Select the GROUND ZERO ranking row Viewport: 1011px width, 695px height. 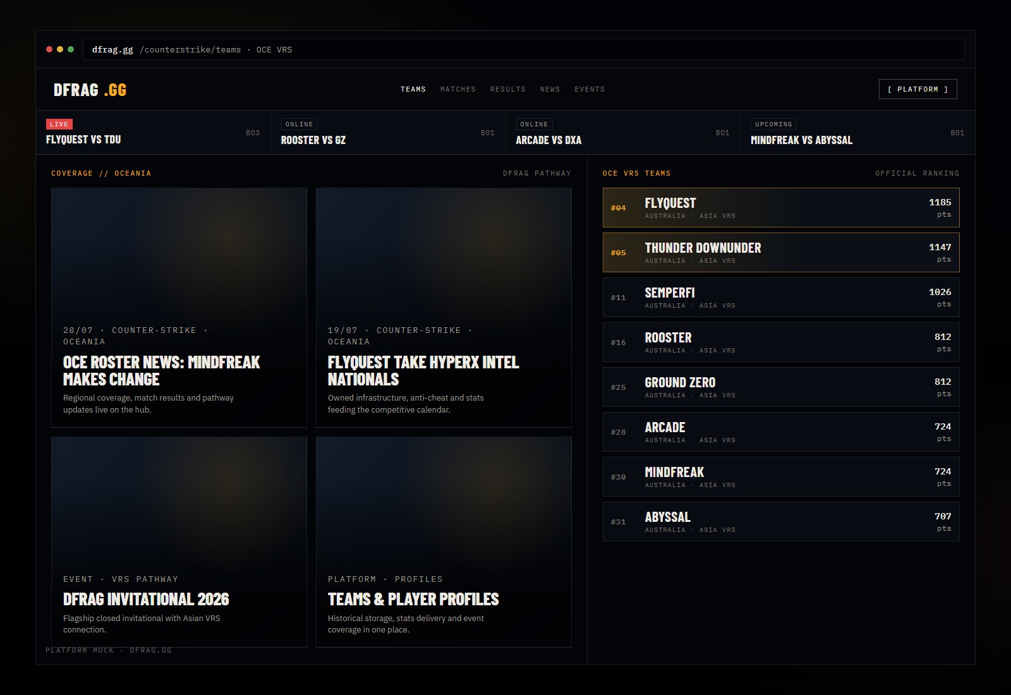click(781, 387)
